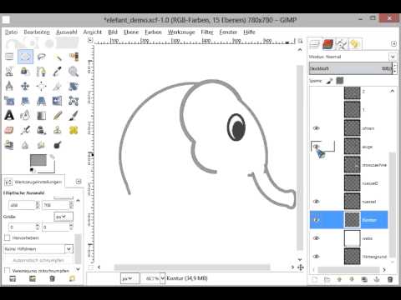Open the tool options tab configuration menu
401x300 pixels.
tap(79, 182)
